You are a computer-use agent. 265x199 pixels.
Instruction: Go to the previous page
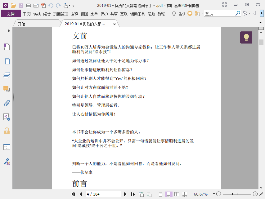coord(81,194)
